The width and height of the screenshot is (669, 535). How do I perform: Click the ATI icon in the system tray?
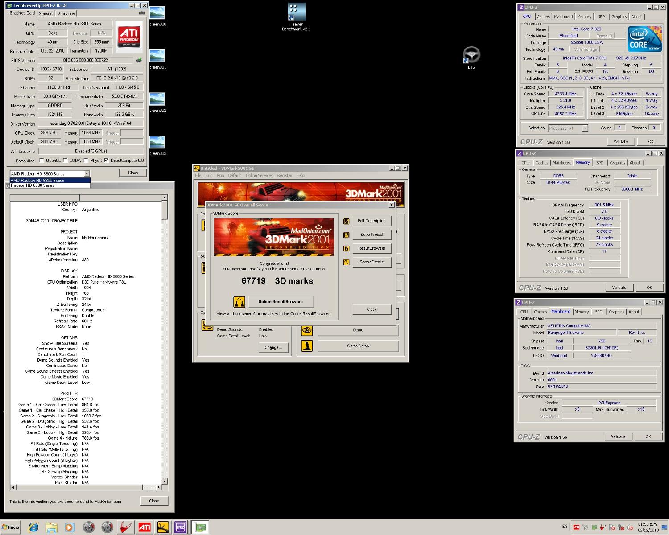576,527
